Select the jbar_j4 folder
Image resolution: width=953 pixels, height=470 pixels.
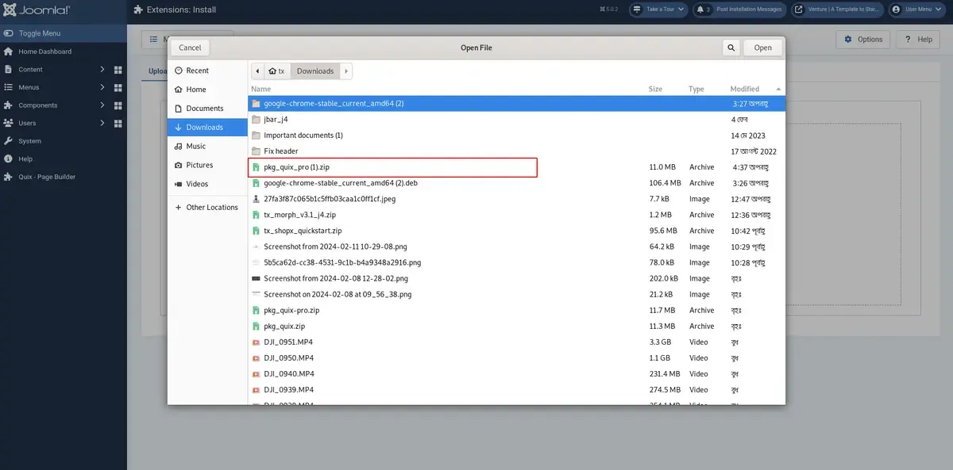tap(516, 119)
